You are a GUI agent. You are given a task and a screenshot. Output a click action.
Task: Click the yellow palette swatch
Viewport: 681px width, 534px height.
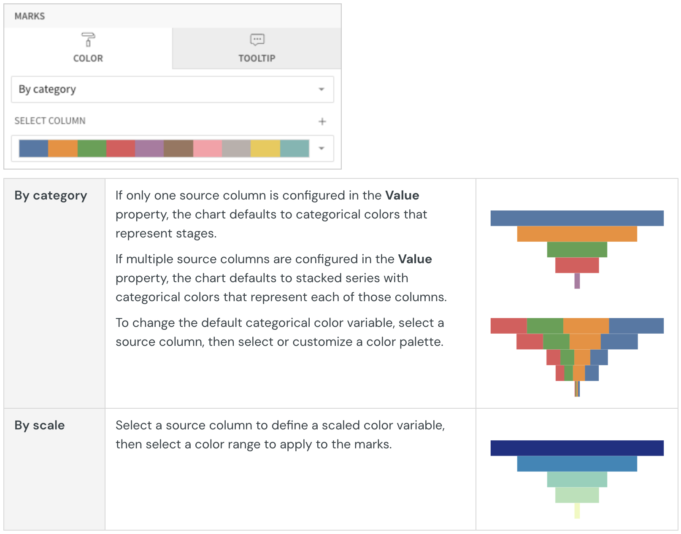coord(265,148)
